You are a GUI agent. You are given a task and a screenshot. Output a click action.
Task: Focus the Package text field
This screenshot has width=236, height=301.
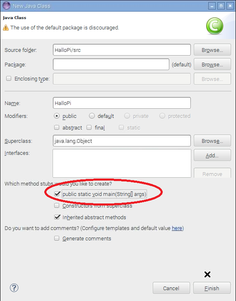point(111,64)
